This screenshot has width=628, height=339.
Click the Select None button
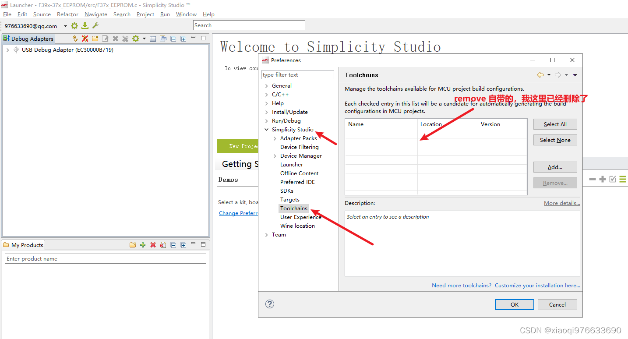click(x=555, y=140)
